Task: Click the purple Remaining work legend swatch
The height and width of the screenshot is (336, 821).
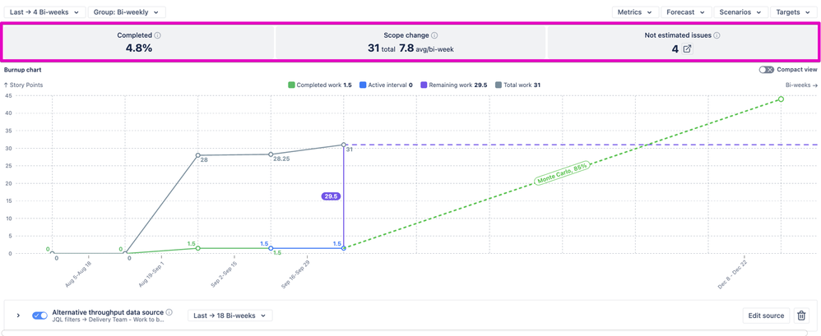Action: pyautogui.click(x=424, y=85)
